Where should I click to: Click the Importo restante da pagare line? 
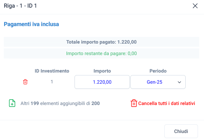click(102, 53)
